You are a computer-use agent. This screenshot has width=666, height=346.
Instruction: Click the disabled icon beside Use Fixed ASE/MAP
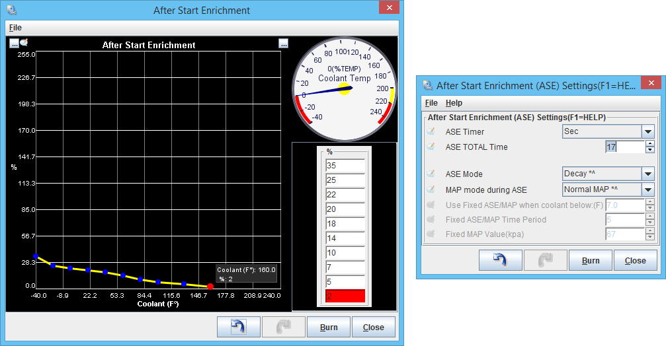pyautogui.click(x=431, y=205)
